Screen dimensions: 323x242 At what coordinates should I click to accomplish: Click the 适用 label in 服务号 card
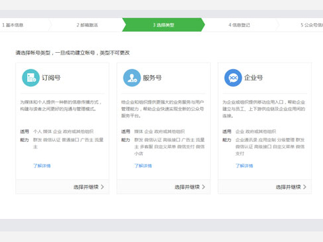pos(126,131)
